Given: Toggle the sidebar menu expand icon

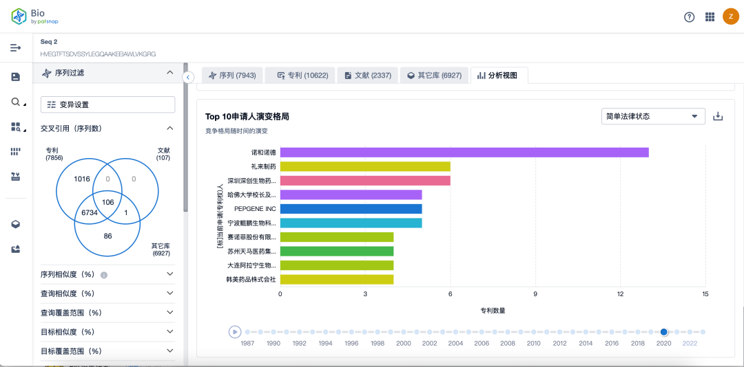Looking at the screenshot, I should (x=15, y=47).
